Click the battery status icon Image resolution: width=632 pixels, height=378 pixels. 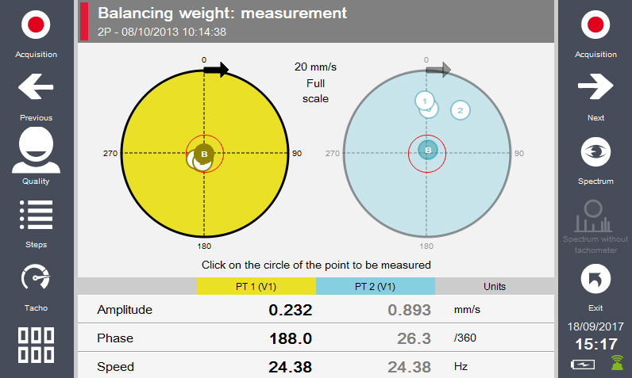point(583,364)
